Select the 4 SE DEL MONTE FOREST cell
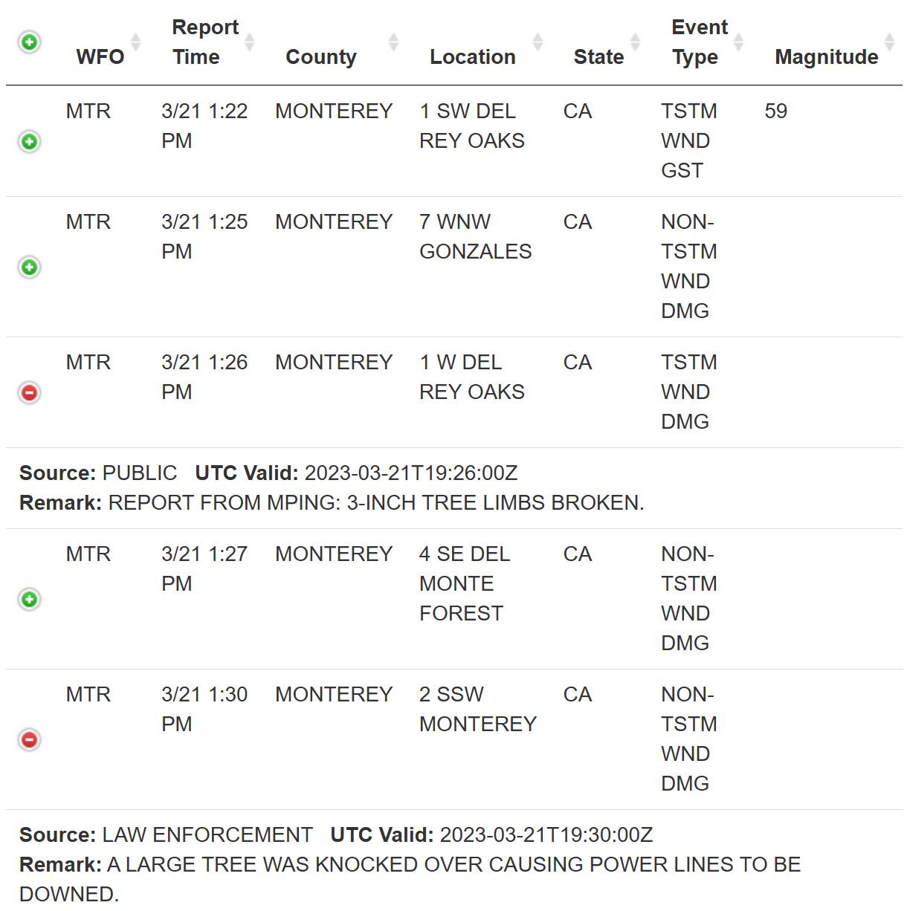Image resolution: width=907 pixels, height=911 pixels. [x=464, y=583]
